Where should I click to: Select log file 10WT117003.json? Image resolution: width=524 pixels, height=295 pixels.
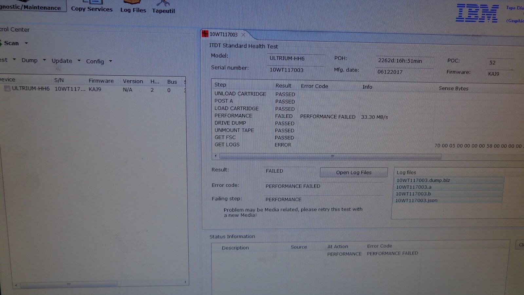click(x=448, y=200)
